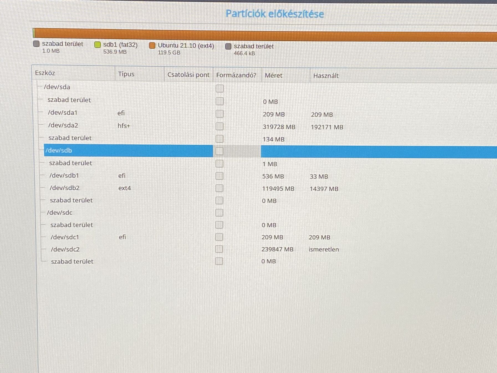The image size is (497, 373).
Task: Tick the format checkbox for /dev/sdb1
Action: (x=219, y=176)
